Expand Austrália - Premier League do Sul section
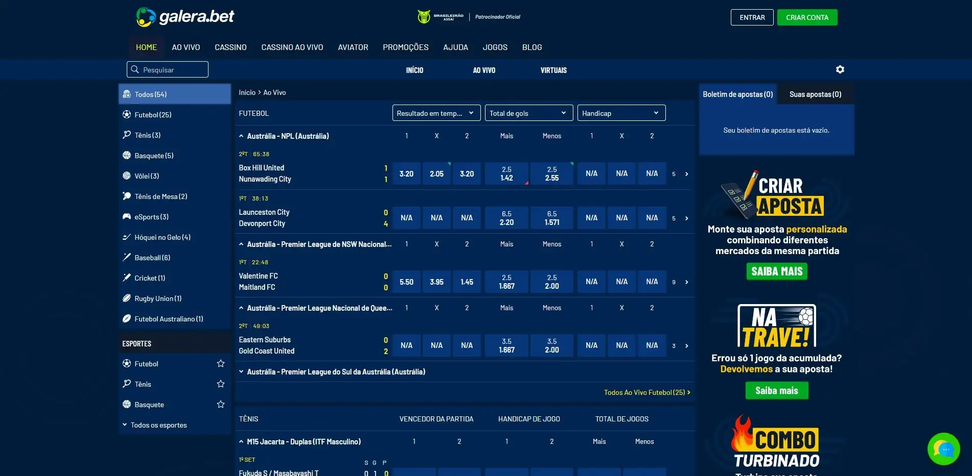The width and height of the screenshot is (972, 476). (241, 371)
